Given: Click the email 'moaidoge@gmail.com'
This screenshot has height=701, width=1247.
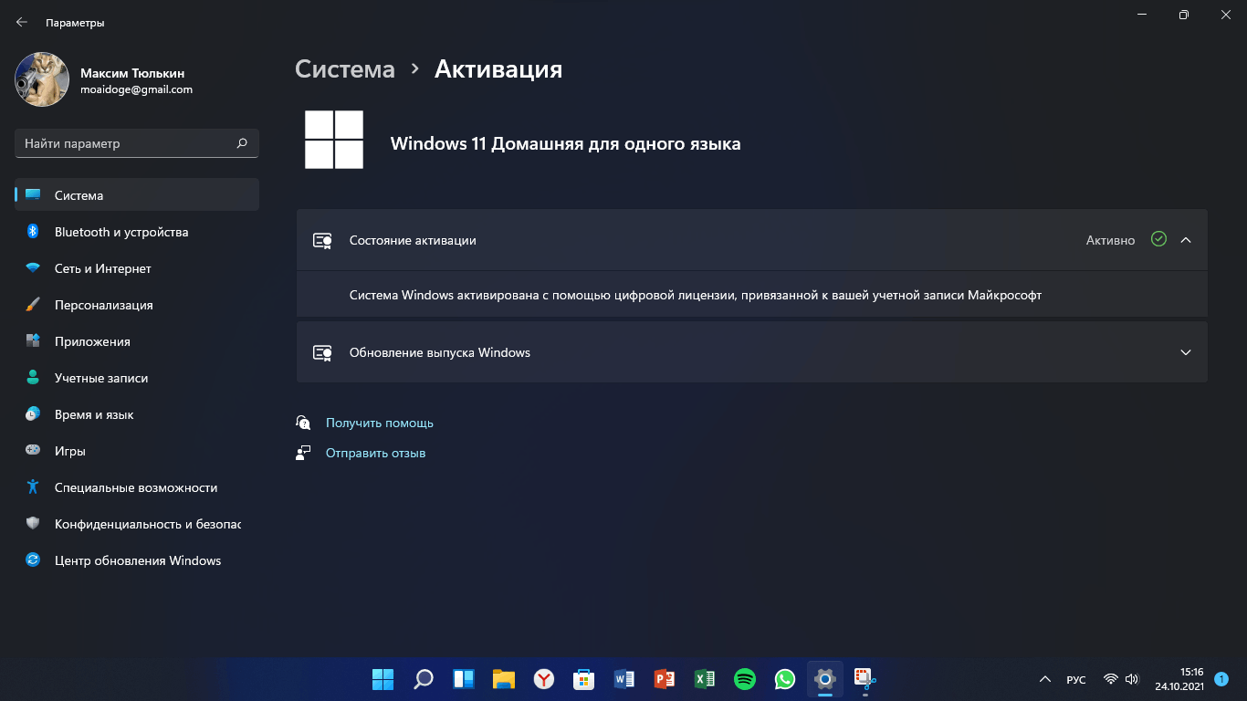Looking at the screenshot, I should (136, 89).
